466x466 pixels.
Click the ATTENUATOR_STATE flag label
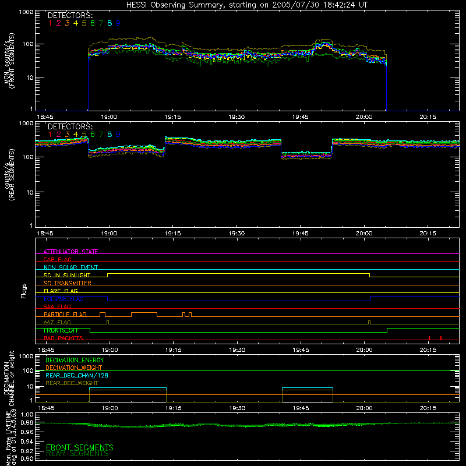pos(70,252)
